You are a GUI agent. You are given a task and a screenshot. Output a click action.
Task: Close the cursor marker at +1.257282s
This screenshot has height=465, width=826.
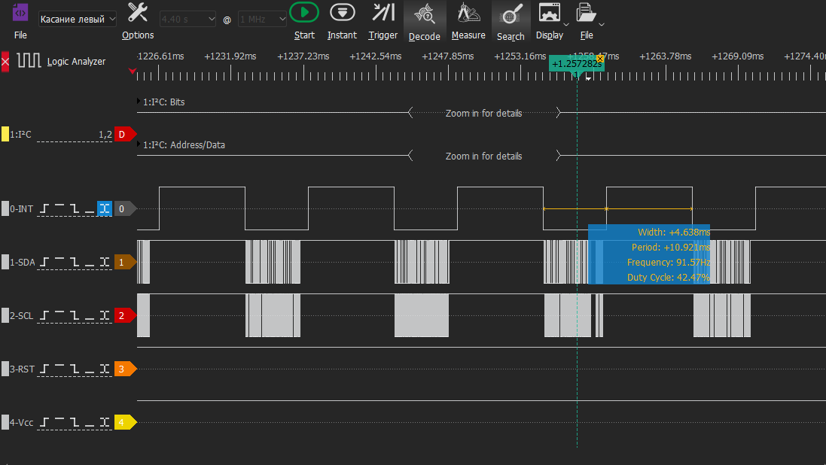click(599, 58)
